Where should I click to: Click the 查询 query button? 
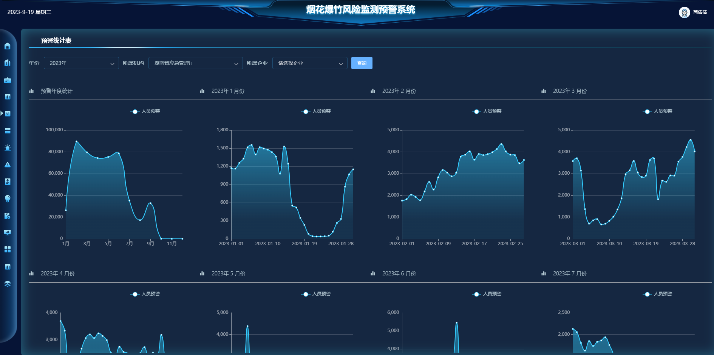(x=362, y=63)
